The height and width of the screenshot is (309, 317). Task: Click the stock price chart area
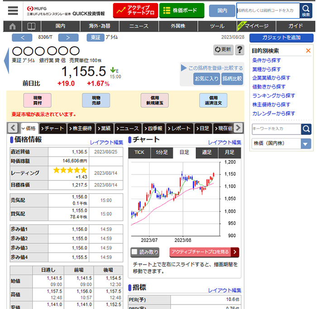pyautogui.click(x=175, y=199)
